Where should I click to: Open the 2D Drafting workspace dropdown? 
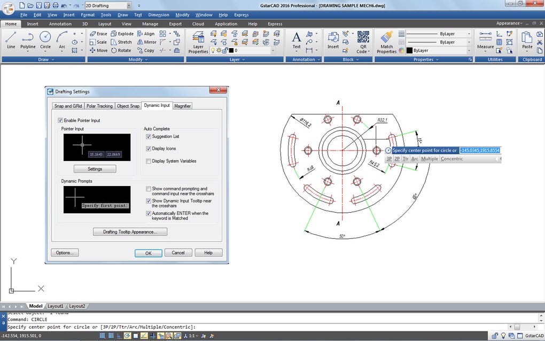coord(129,5)
